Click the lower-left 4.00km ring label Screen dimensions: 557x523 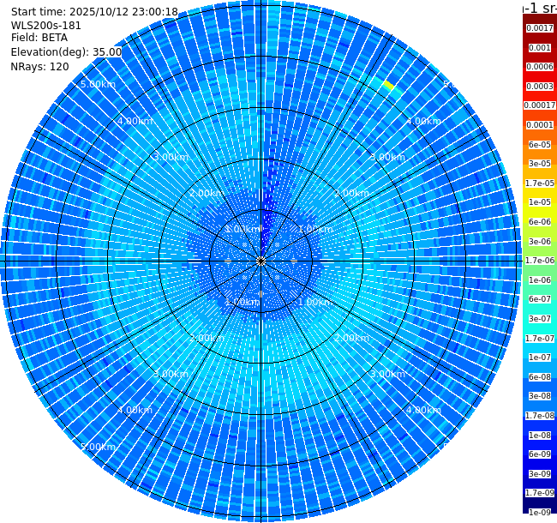pyautogui.click(x=135, y=410)
